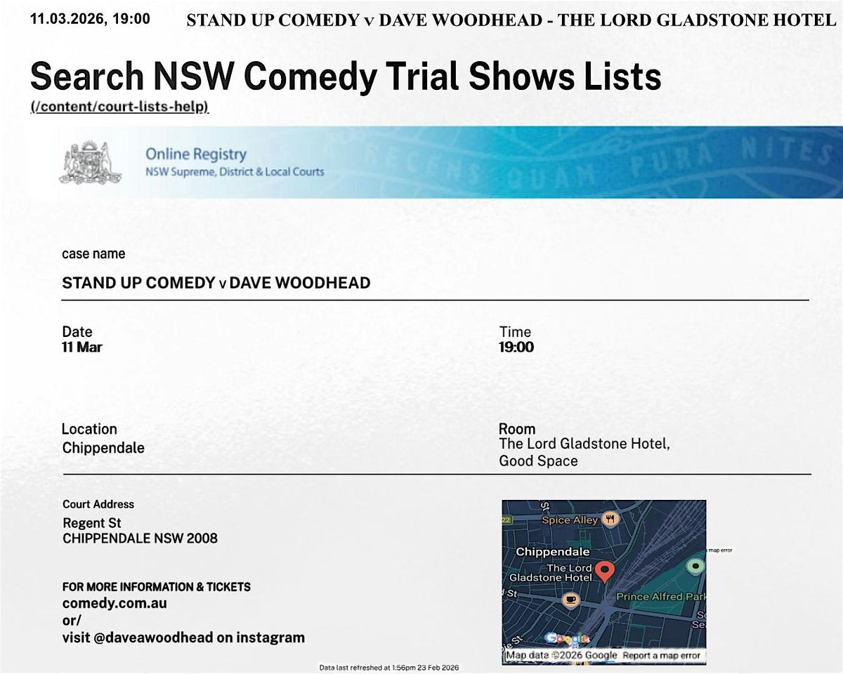Click the coffee cup cafe marker
Screen dimensions: 843x674
point(570,600)
